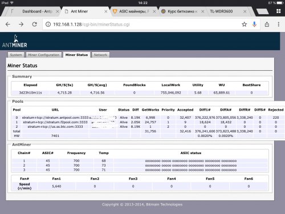The width and height of the screenshot is (285, 214).
Task: Close the Курс биткоина tab
Action: 203,11
